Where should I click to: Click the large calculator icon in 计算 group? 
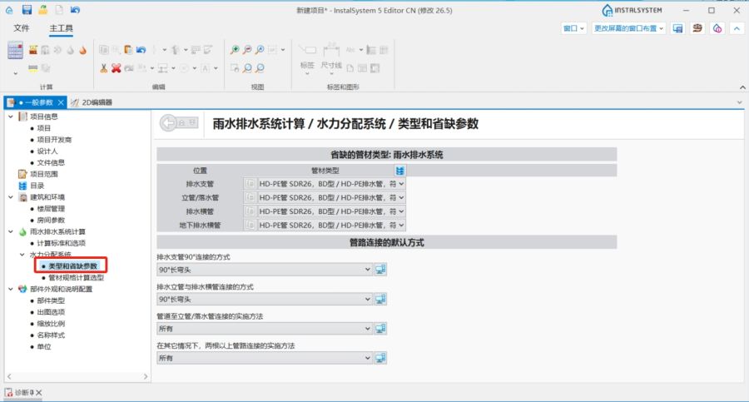coord(16,51)
